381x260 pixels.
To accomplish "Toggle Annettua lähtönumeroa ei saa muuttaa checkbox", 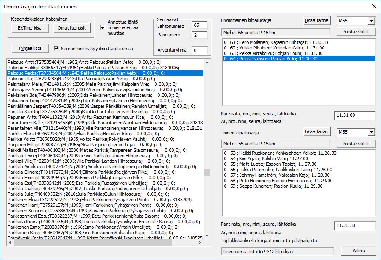I will pos(102,27).
